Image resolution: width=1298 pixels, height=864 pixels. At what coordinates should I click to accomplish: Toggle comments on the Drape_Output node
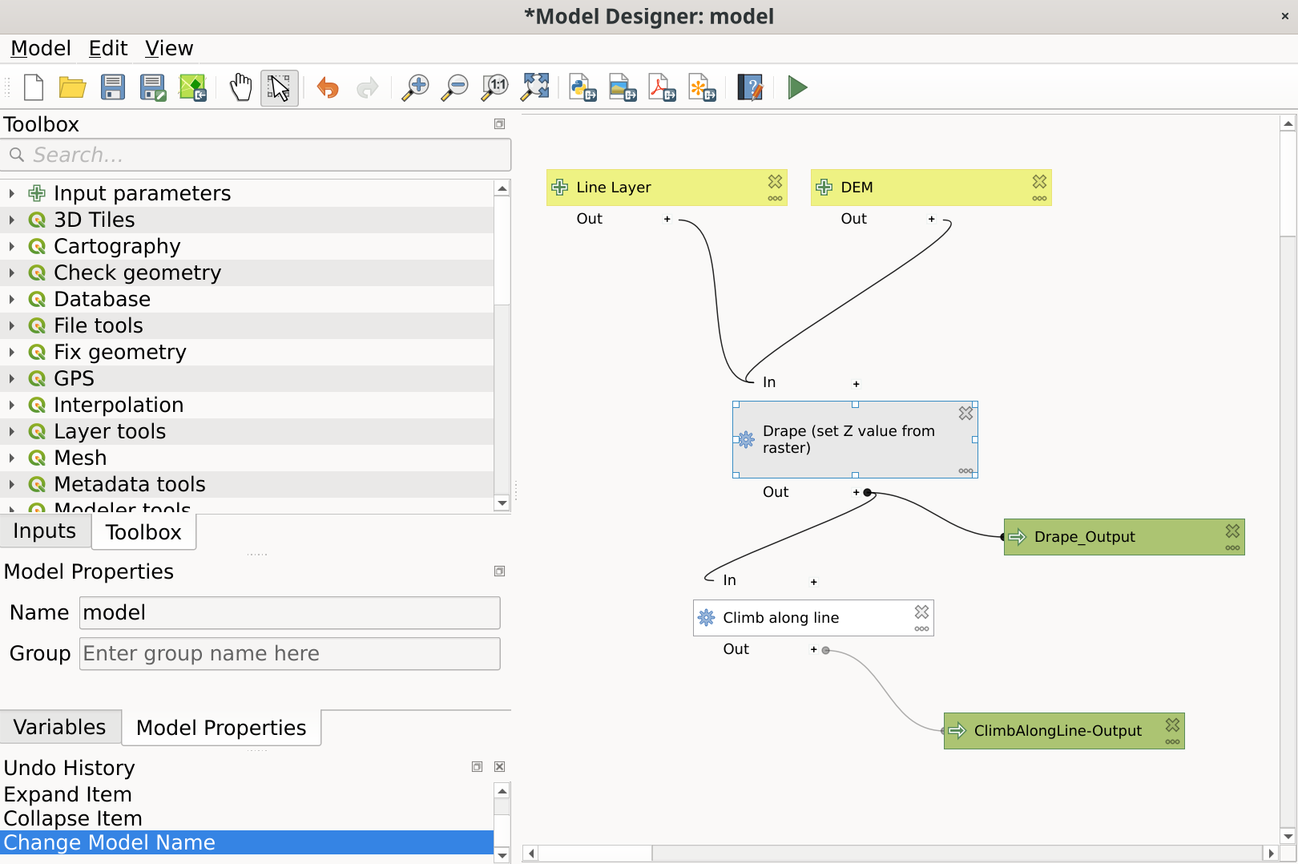coord(1232,549)
